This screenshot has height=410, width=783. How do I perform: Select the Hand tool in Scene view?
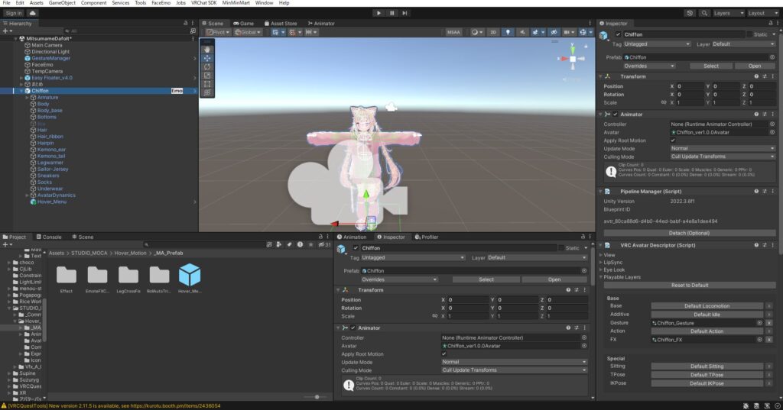tap(207, 49)
